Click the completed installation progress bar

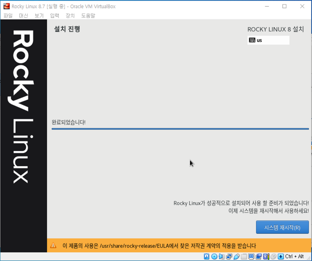click(180, 129)
